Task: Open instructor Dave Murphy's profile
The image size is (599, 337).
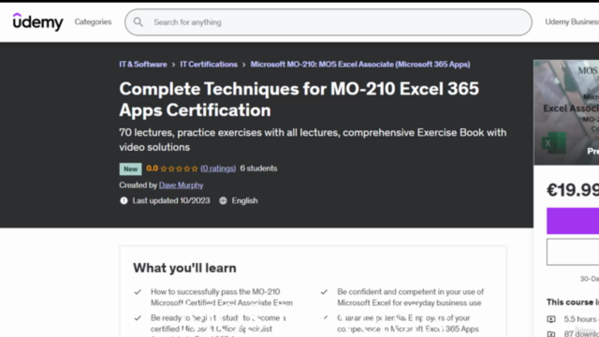Action: pos(181,185)
